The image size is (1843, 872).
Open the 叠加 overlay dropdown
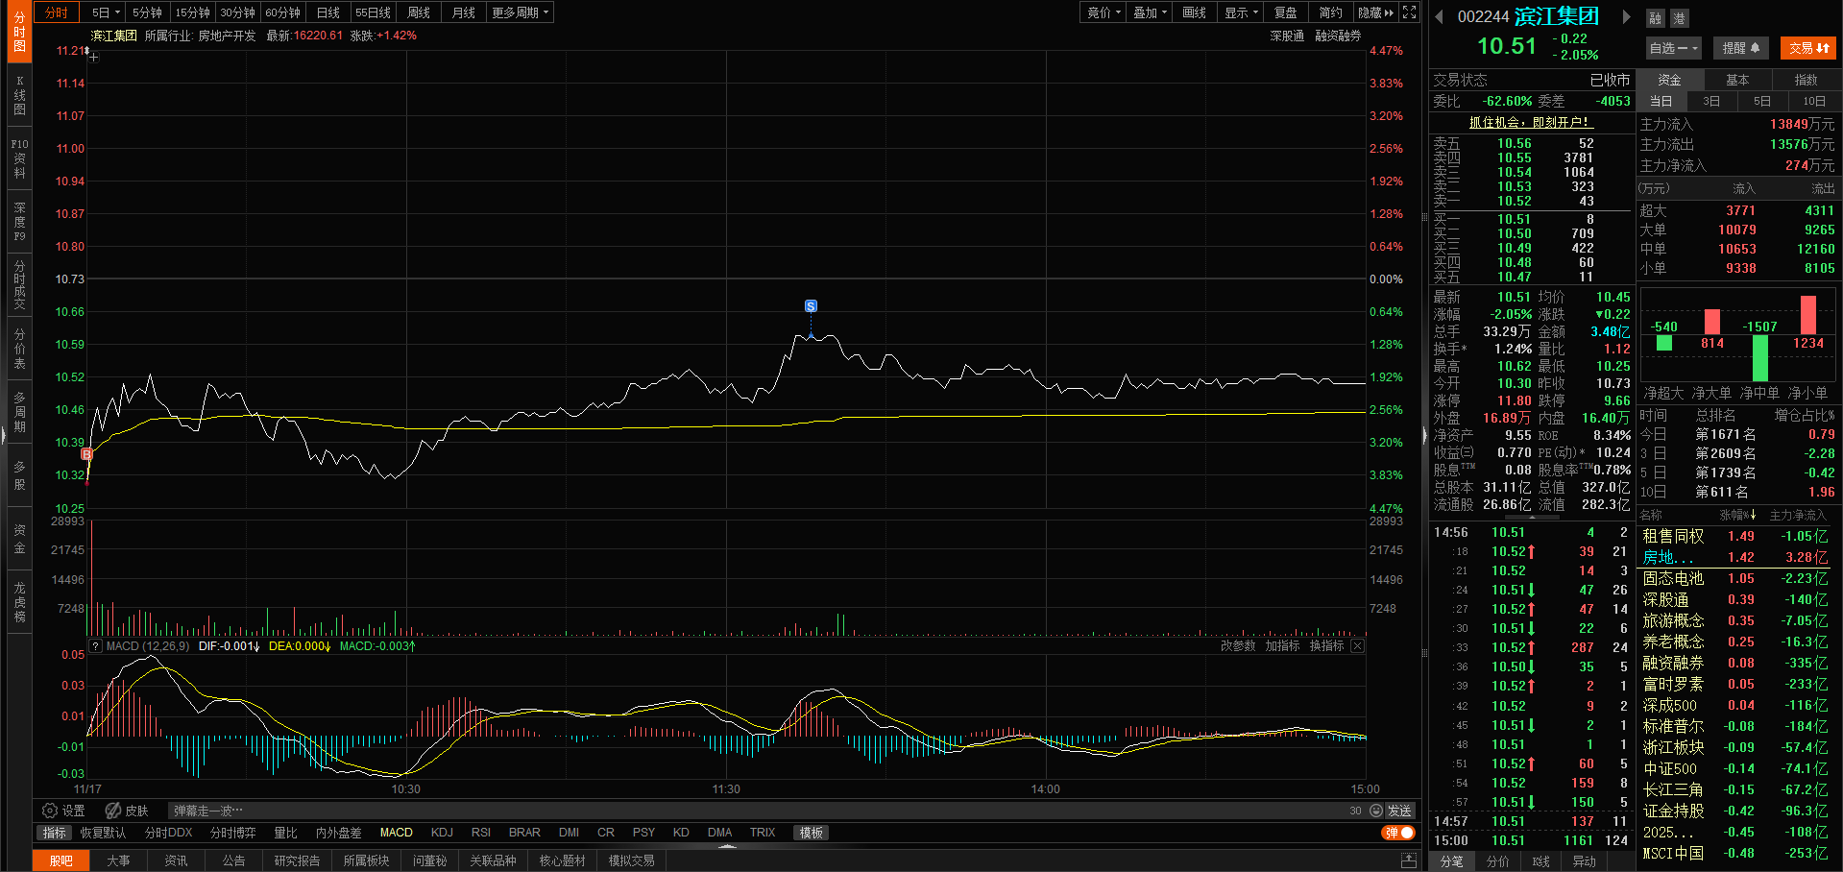1150,12
